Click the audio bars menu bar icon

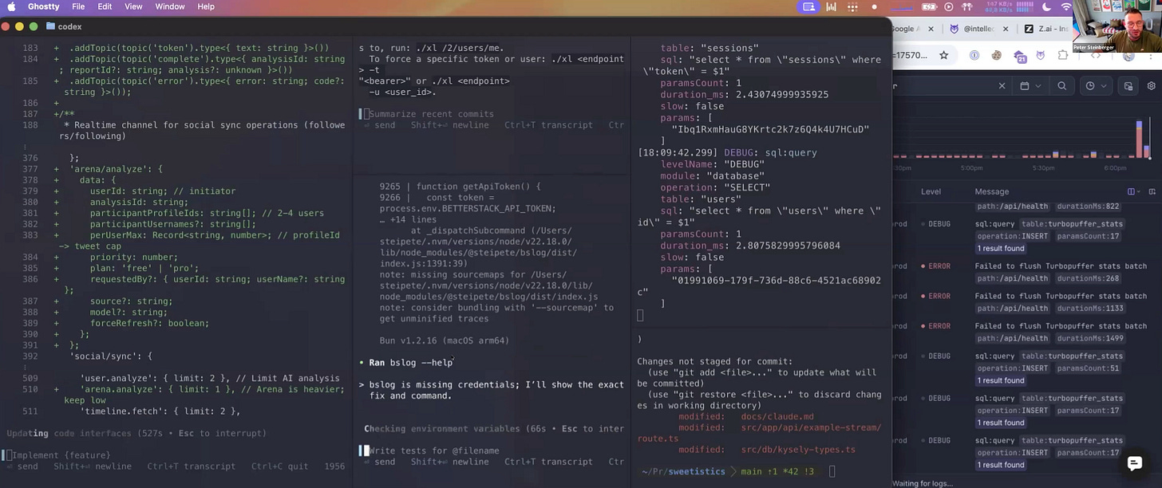pos(831,6)
